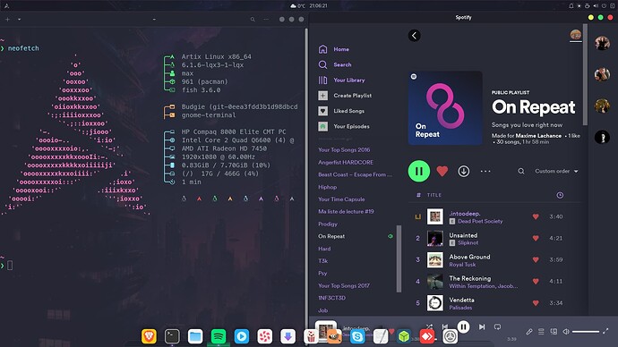Unlike the On Repeat playlist heart

[x=442, y=171]
